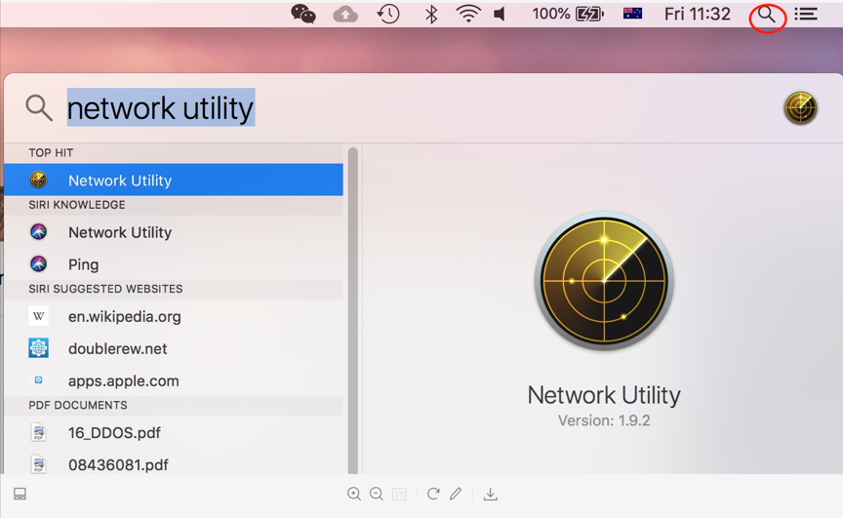Click the Spotlight magnifier in the menu bar
843x518 pixels.
coord(767,15)
